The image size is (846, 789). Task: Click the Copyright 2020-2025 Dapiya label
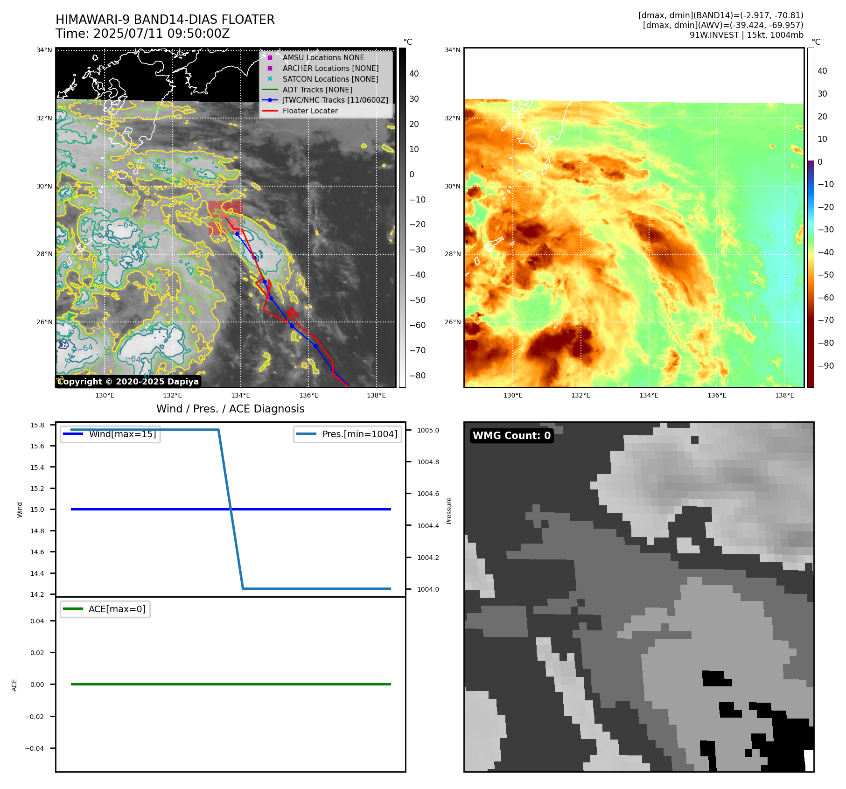tap(128, 382)
